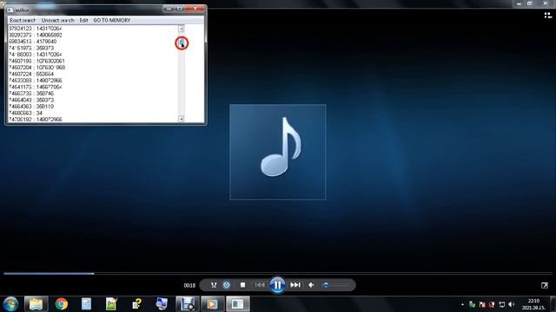Toggle shuffle in the media player

click(x=214, y=285)
